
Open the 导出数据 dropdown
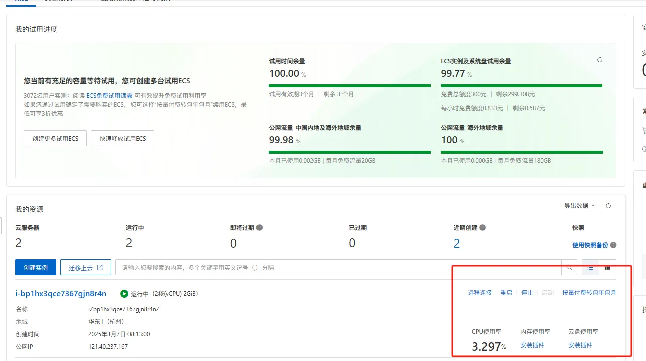click(x=579, y=206)
